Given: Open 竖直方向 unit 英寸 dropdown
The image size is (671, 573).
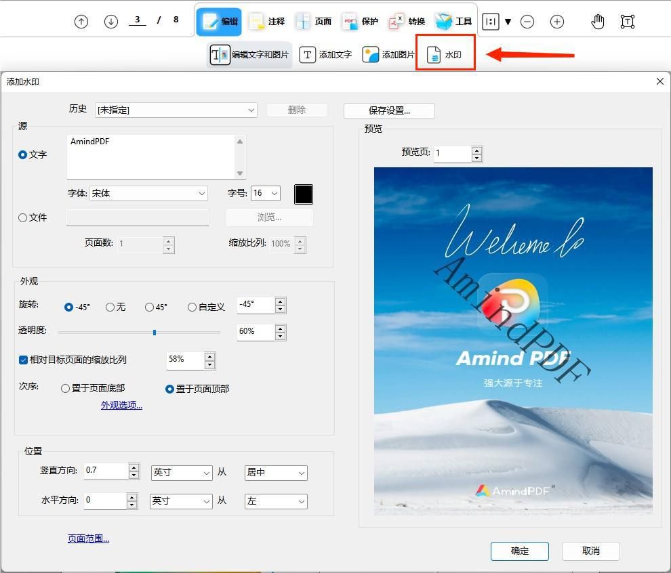Looking at the screenshot, I should [x=182, y=473].
